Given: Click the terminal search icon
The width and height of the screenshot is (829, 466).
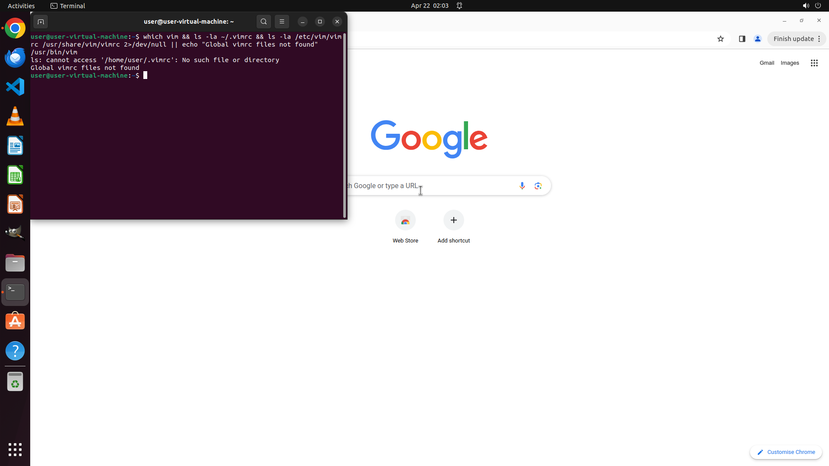Looking at the screenshot, I should coord(263,22).
